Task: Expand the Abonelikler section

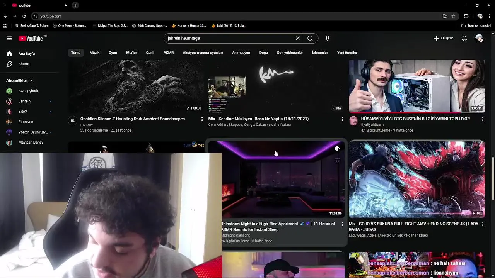Action: (19, 81)
